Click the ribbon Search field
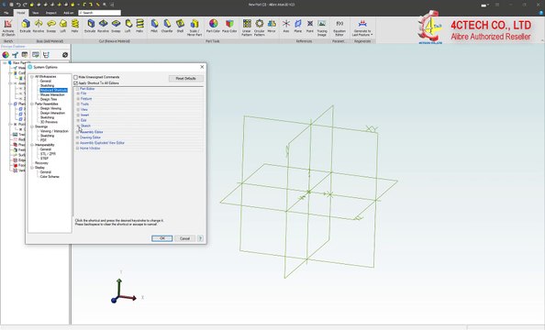Screen dimensions: 545x330 click(x=100, y=13)
